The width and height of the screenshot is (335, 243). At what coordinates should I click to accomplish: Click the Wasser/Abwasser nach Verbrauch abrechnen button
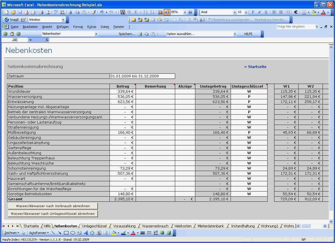[53, 206]
